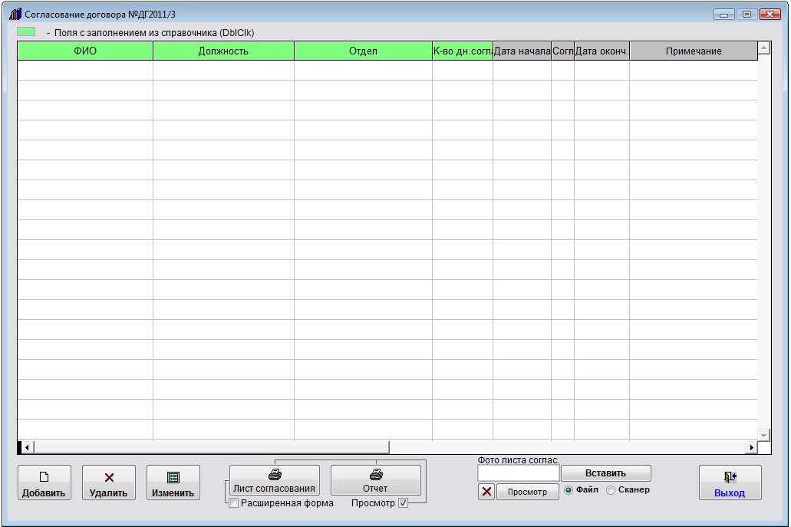791x527 pixels.
Task: Select the Файл radio option
Action: click(569, 490)
